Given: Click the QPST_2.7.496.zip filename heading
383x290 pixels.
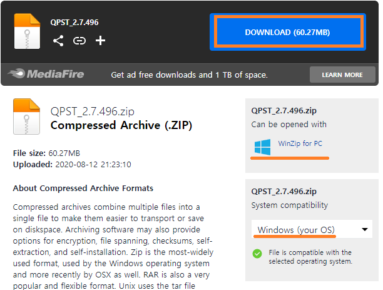Looking at the screenshot, I should (x=93, y=111).
